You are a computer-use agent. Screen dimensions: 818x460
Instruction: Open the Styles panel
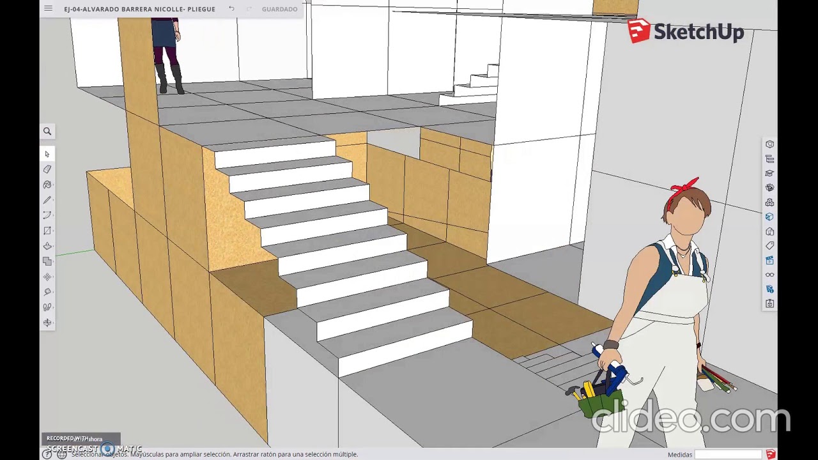coord(769,231)
